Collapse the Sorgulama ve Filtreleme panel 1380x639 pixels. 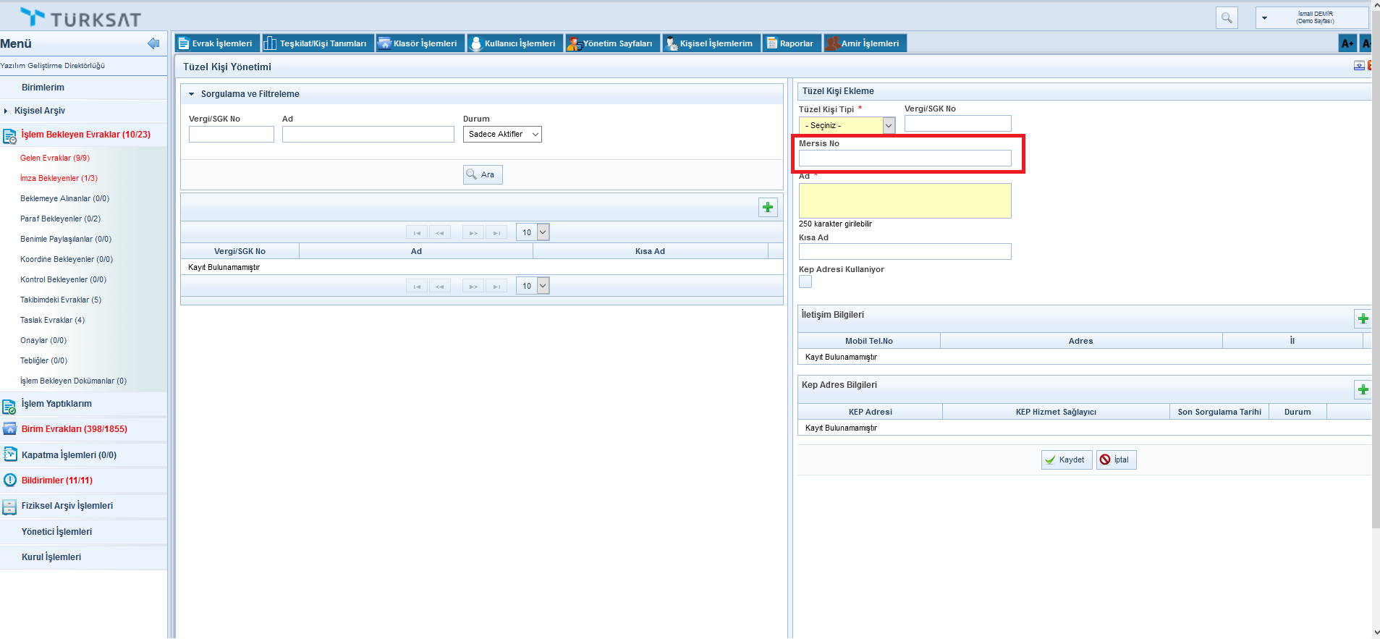192,94
